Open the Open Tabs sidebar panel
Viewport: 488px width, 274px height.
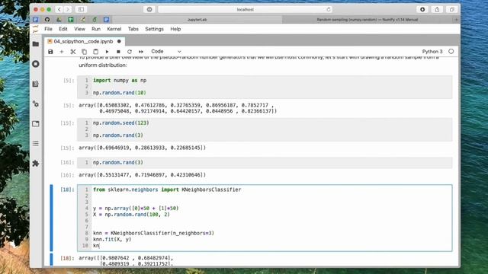click(x=36, y=123)
